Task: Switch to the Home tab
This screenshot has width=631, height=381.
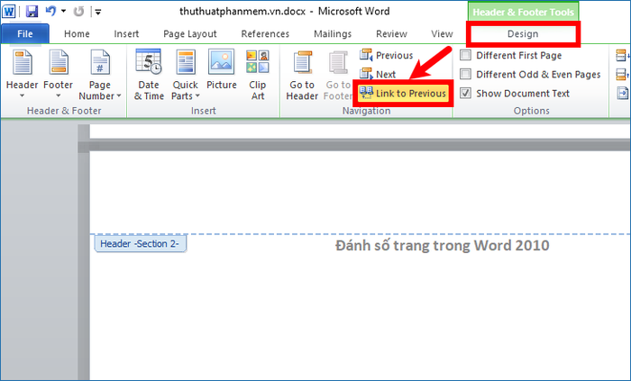Action: 77,33
